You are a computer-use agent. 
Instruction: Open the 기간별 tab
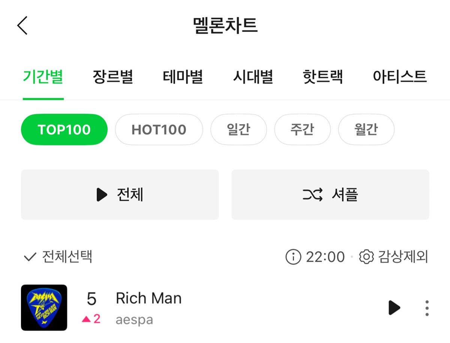(43, 77)
